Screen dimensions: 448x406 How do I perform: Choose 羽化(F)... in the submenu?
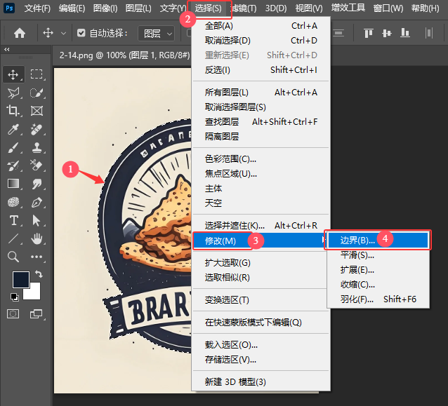point(378,299)
